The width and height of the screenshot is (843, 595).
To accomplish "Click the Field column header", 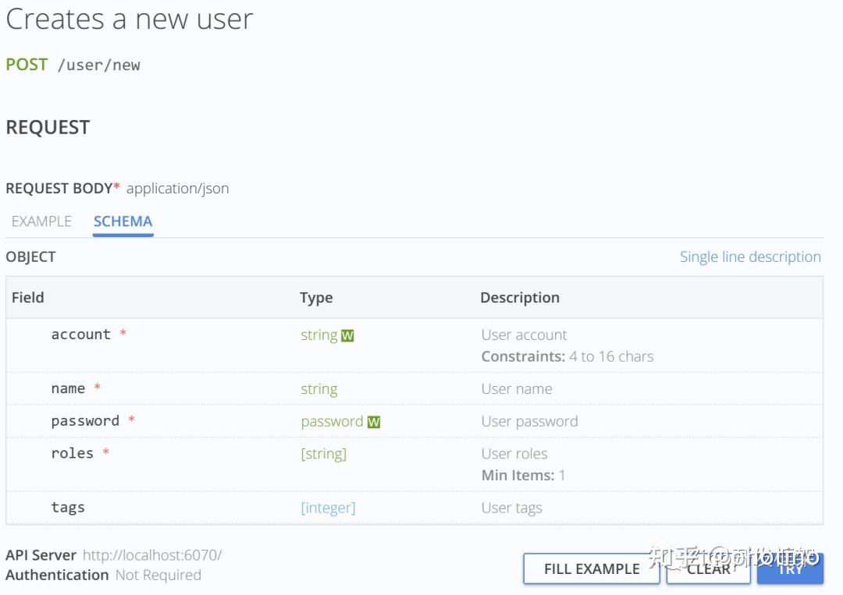I will (x=28, y=297).
